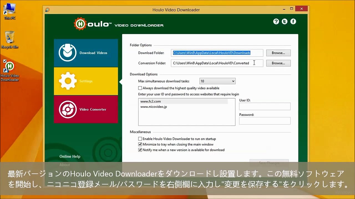Maximize the Houlo Video Downloader window
Viewport: 355px width, 199px height.
[291, 9]
